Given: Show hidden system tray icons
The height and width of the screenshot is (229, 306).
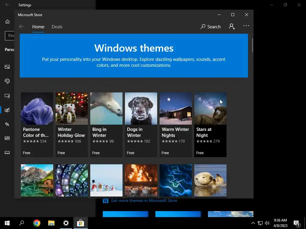Looking at the screenshot, I should tap(253, 223).
